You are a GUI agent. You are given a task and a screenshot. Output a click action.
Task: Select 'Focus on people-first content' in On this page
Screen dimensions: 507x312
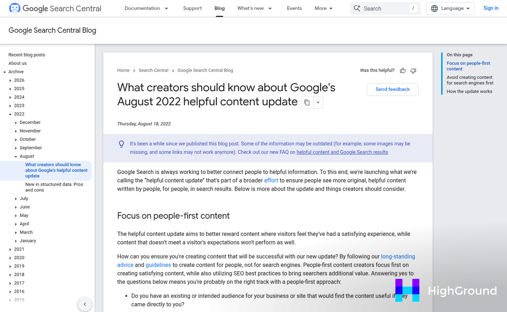(x=468, y=66)
